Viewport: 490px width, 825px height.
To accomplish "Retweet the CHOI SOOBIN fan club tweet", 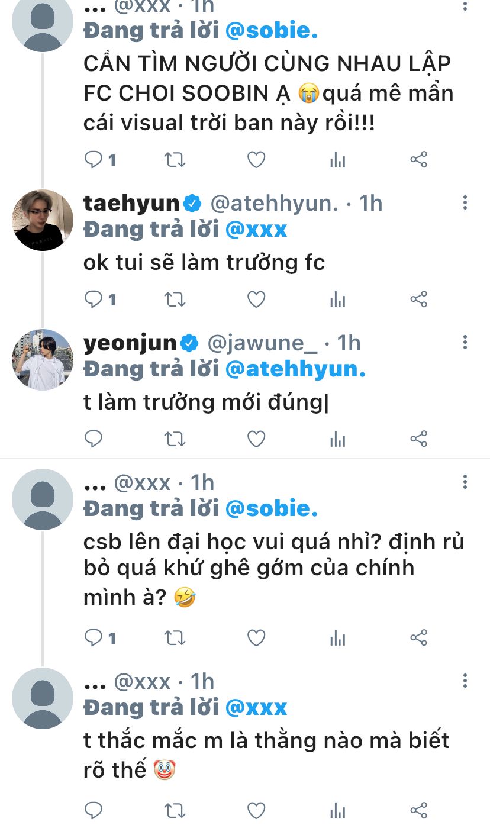I will pyautogui.click(x=175, y=160).
